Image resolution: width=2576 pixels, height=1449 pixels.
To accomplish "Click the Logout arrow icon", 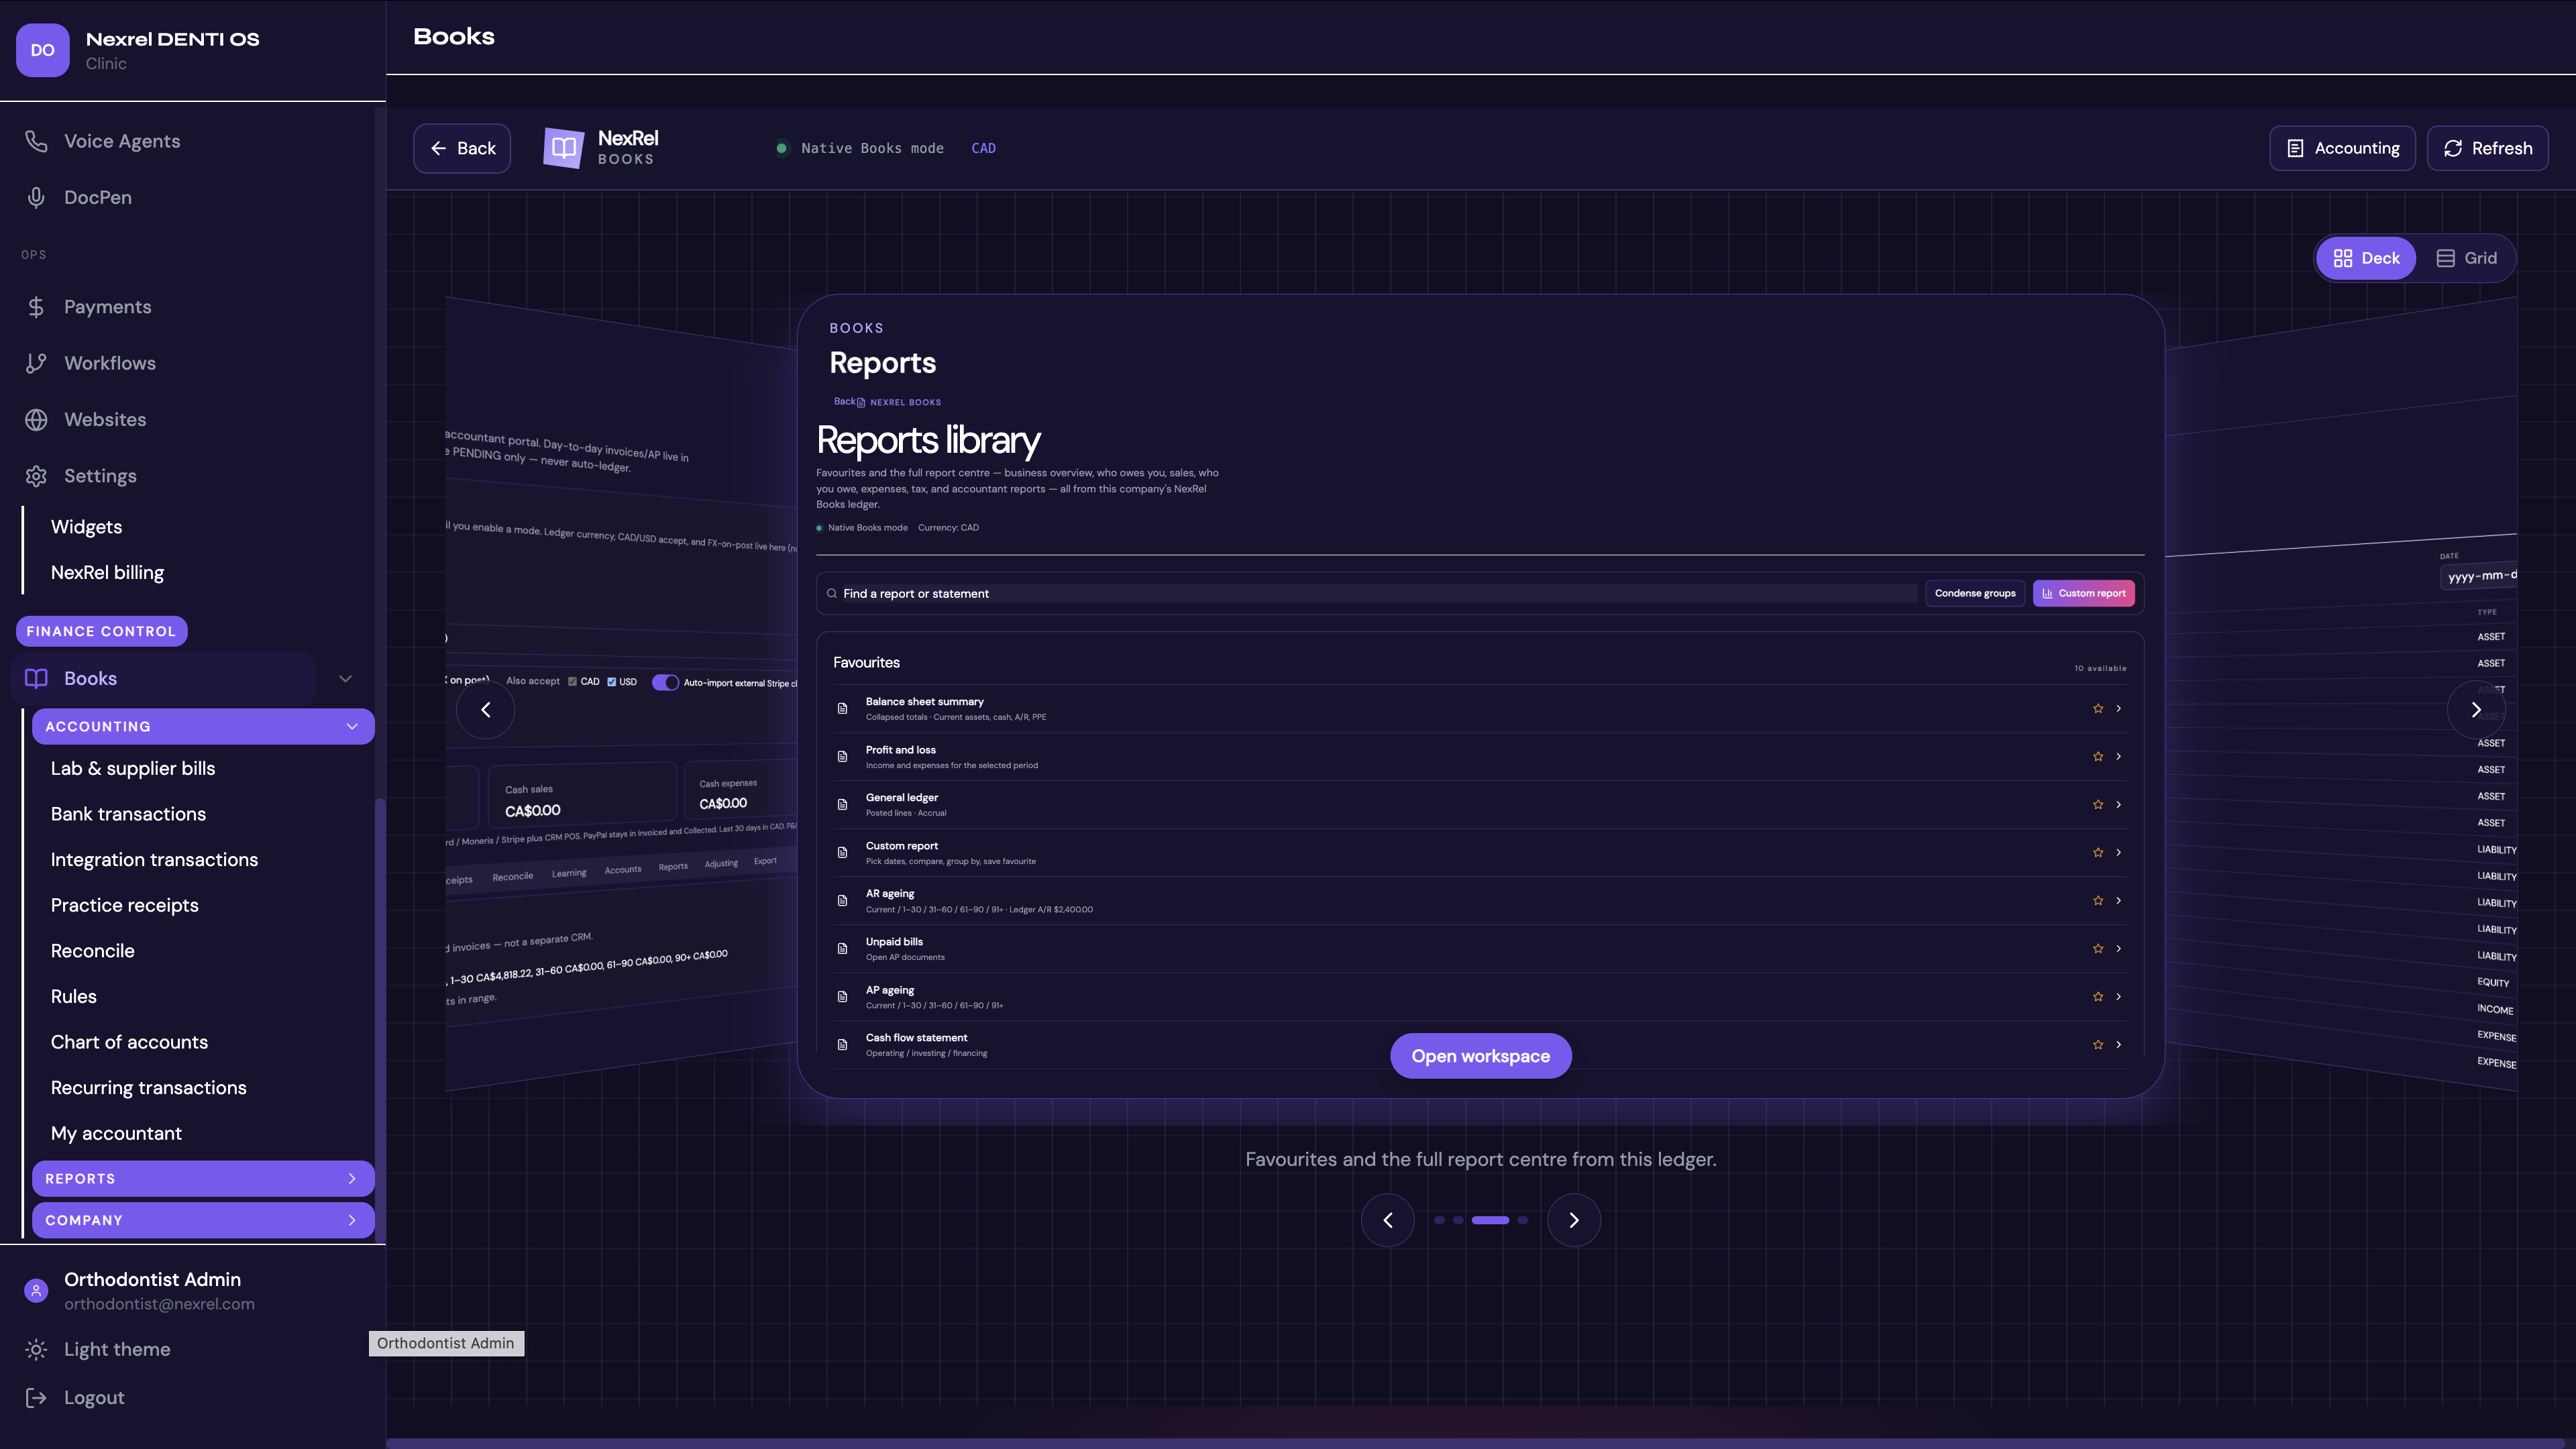I will [x=36, y=1398].
